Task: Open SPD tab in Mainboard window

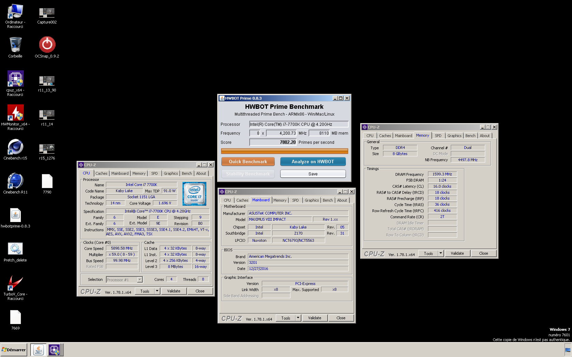Action: (x=296, y=200)
